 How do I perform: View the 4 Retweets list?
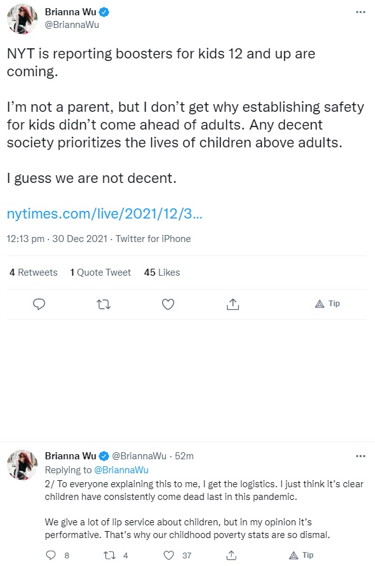click(33, 272)
